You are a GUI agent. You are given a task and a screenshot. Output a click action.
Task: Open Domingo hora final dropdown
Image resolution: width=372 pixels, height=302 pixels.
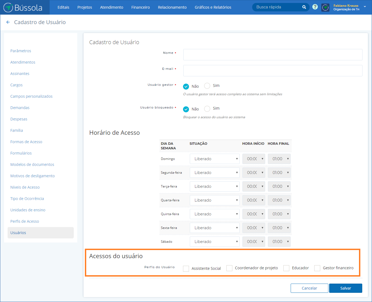[x=279, y=159]
